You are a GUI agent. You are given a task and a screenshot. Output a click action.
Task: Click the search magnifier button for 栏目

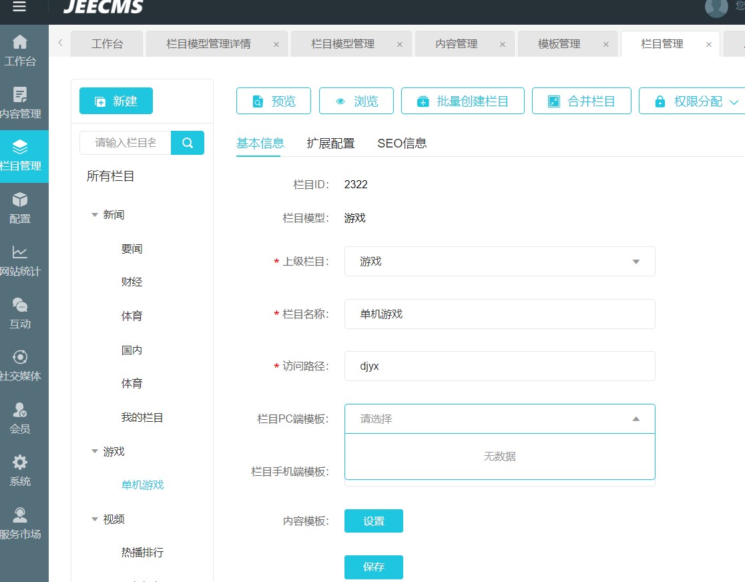tap(188, 143)
